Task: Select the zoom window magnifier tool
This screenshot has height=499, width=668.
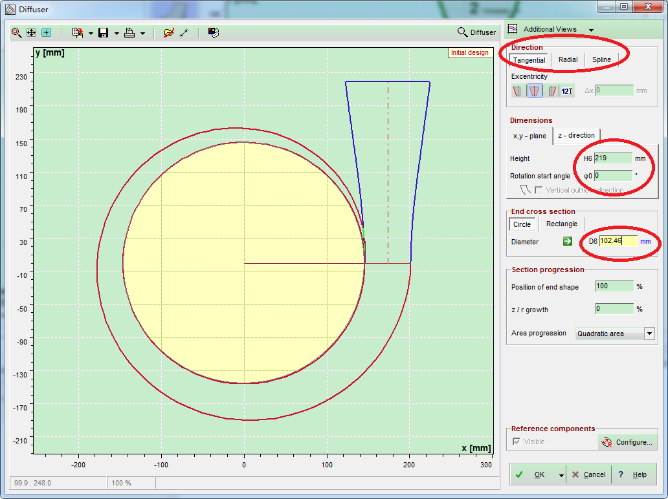Action: click(x=17, y=33)
